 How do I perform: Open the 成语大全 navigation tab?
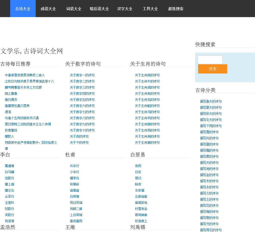[48, 9]
